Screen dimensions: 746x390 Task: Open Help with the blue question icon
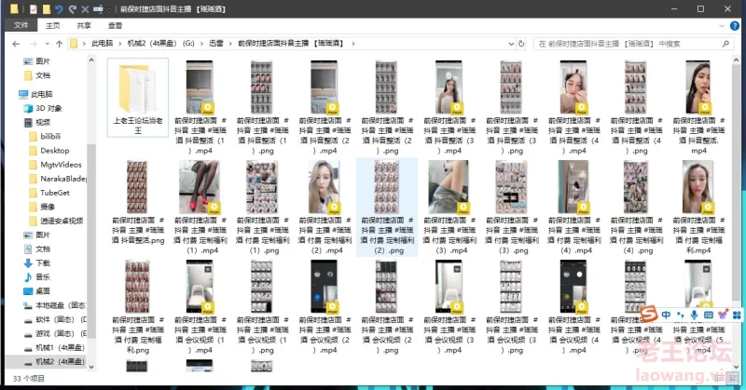[x=735, y=26]
